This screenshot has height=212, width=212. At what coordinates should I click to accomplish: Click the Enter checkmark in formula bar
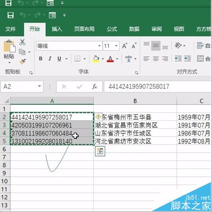point(79,86)
